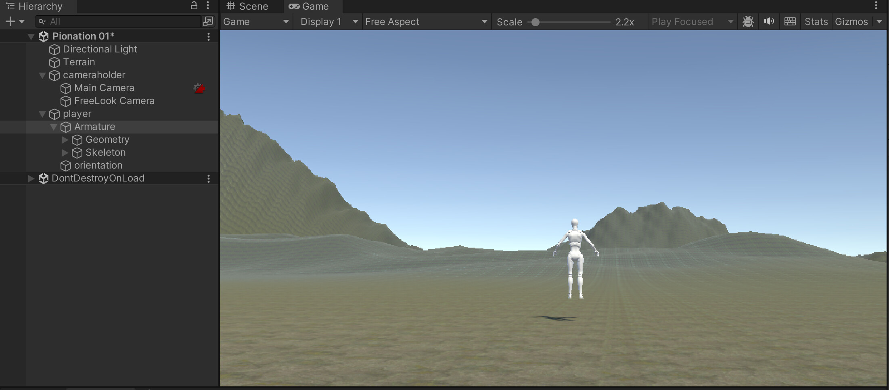Image resolution: width=889 pixels, height=390 pixels.
Task: Mute audio in the Game view
Action: pos(769,21)
